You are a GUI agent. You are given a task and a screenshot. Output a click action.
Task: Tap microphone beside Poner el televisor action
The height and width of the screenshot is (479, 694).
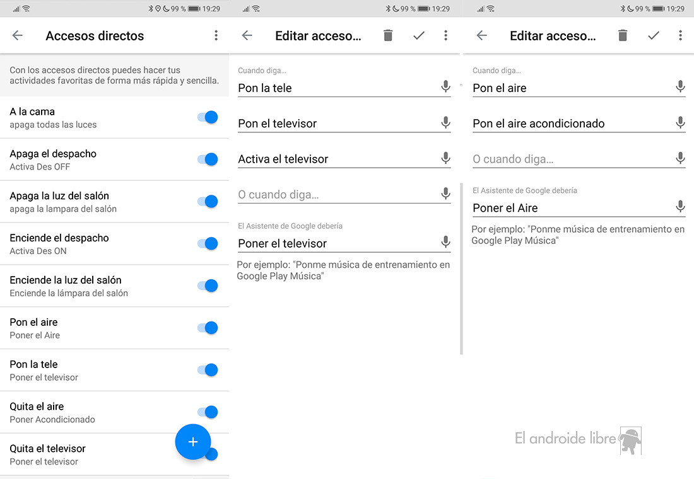(445, 241)
